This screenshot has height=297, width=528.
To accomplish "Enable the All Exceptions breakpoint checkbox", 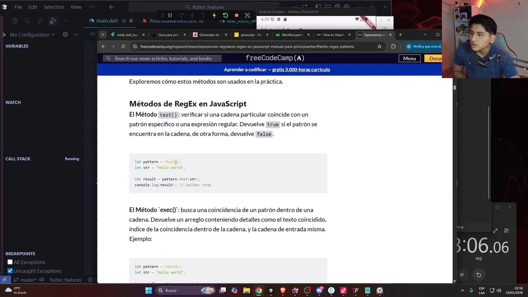I will coord(10,262).
